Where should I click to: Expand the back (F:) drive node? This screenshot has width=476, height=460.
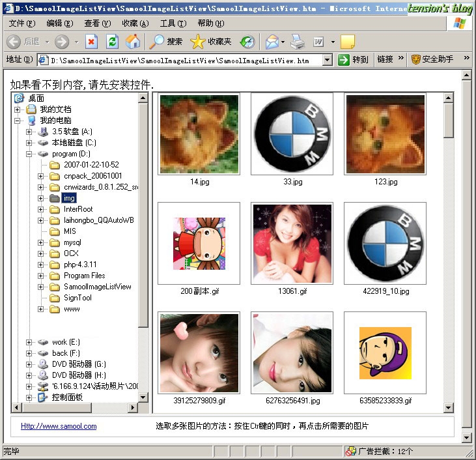coord(29,353)
